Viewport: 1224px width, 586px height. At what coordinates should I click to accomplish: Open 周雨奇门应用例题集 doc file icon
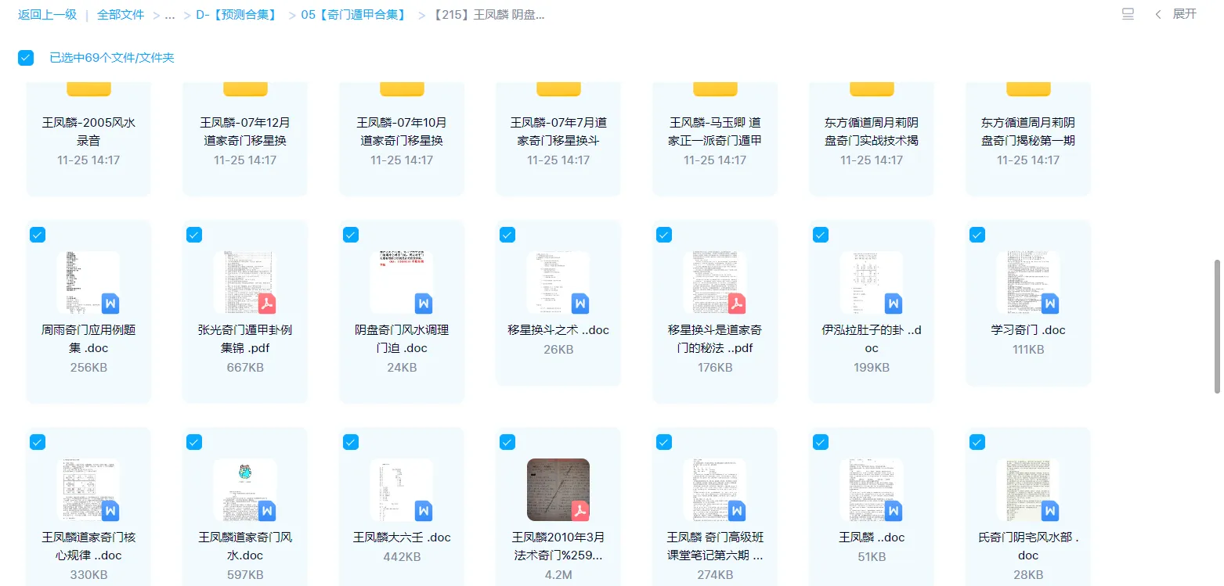88,282
